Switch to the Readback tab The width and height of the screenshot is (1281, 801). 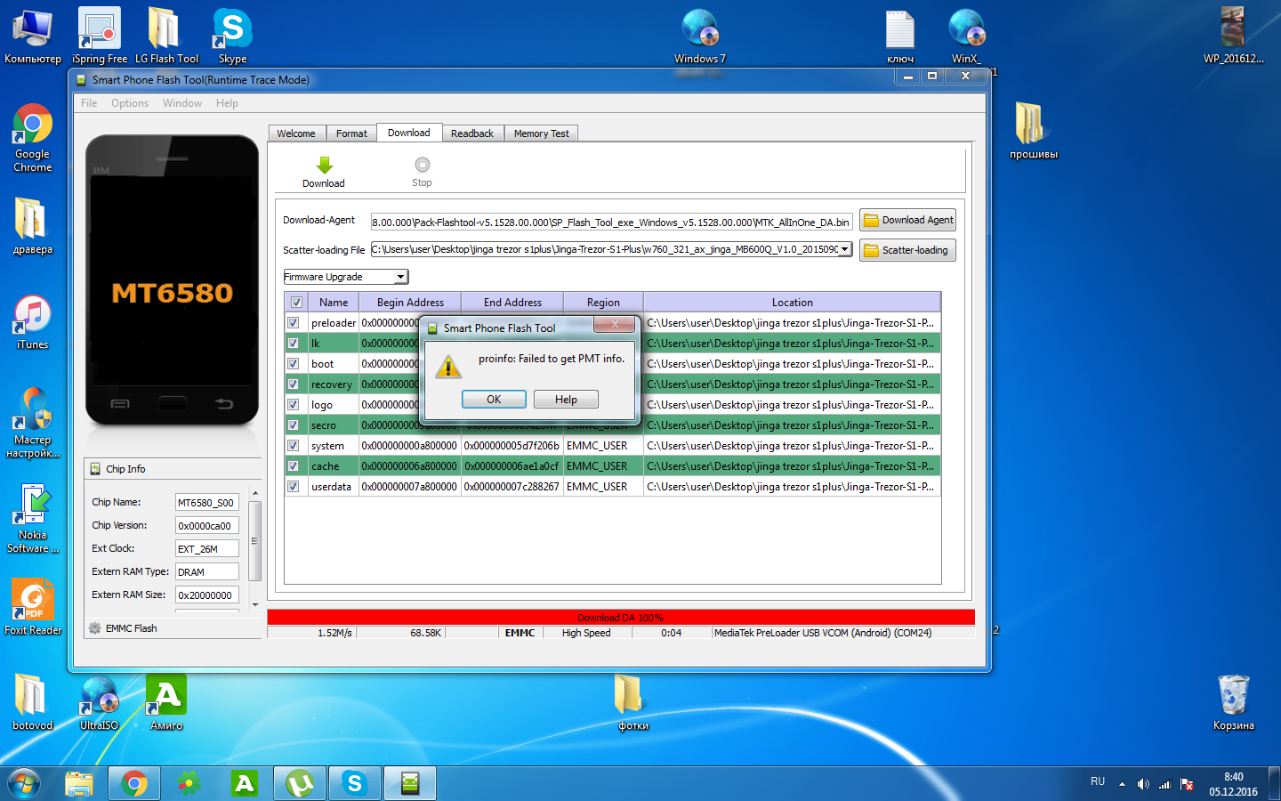tap(471, 133)
